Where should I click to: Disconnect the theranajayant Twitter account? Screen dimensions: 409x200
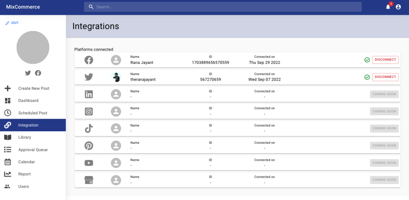[385, 77]
